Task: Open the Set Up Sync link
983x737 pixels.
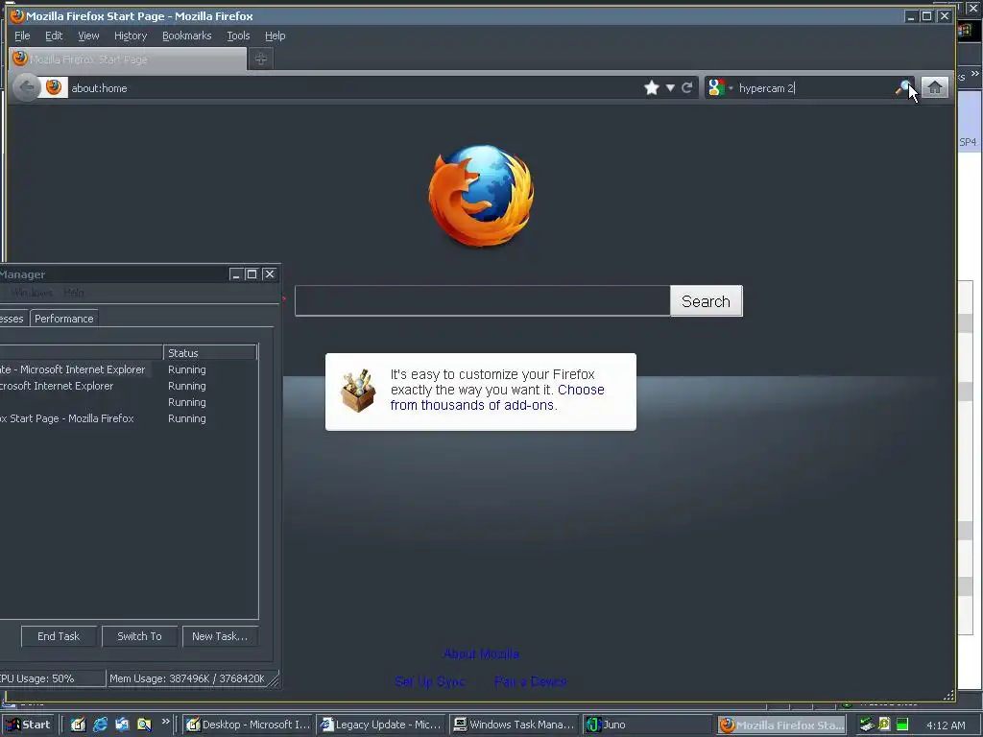Action: click(429, 681)
